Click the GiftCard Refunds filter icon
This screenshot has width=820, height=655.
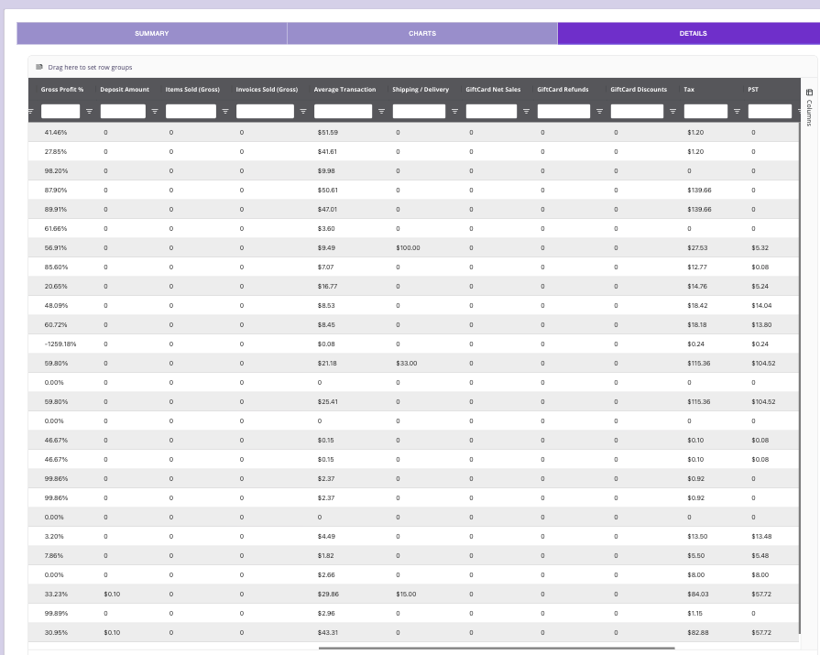pos(599,112)
